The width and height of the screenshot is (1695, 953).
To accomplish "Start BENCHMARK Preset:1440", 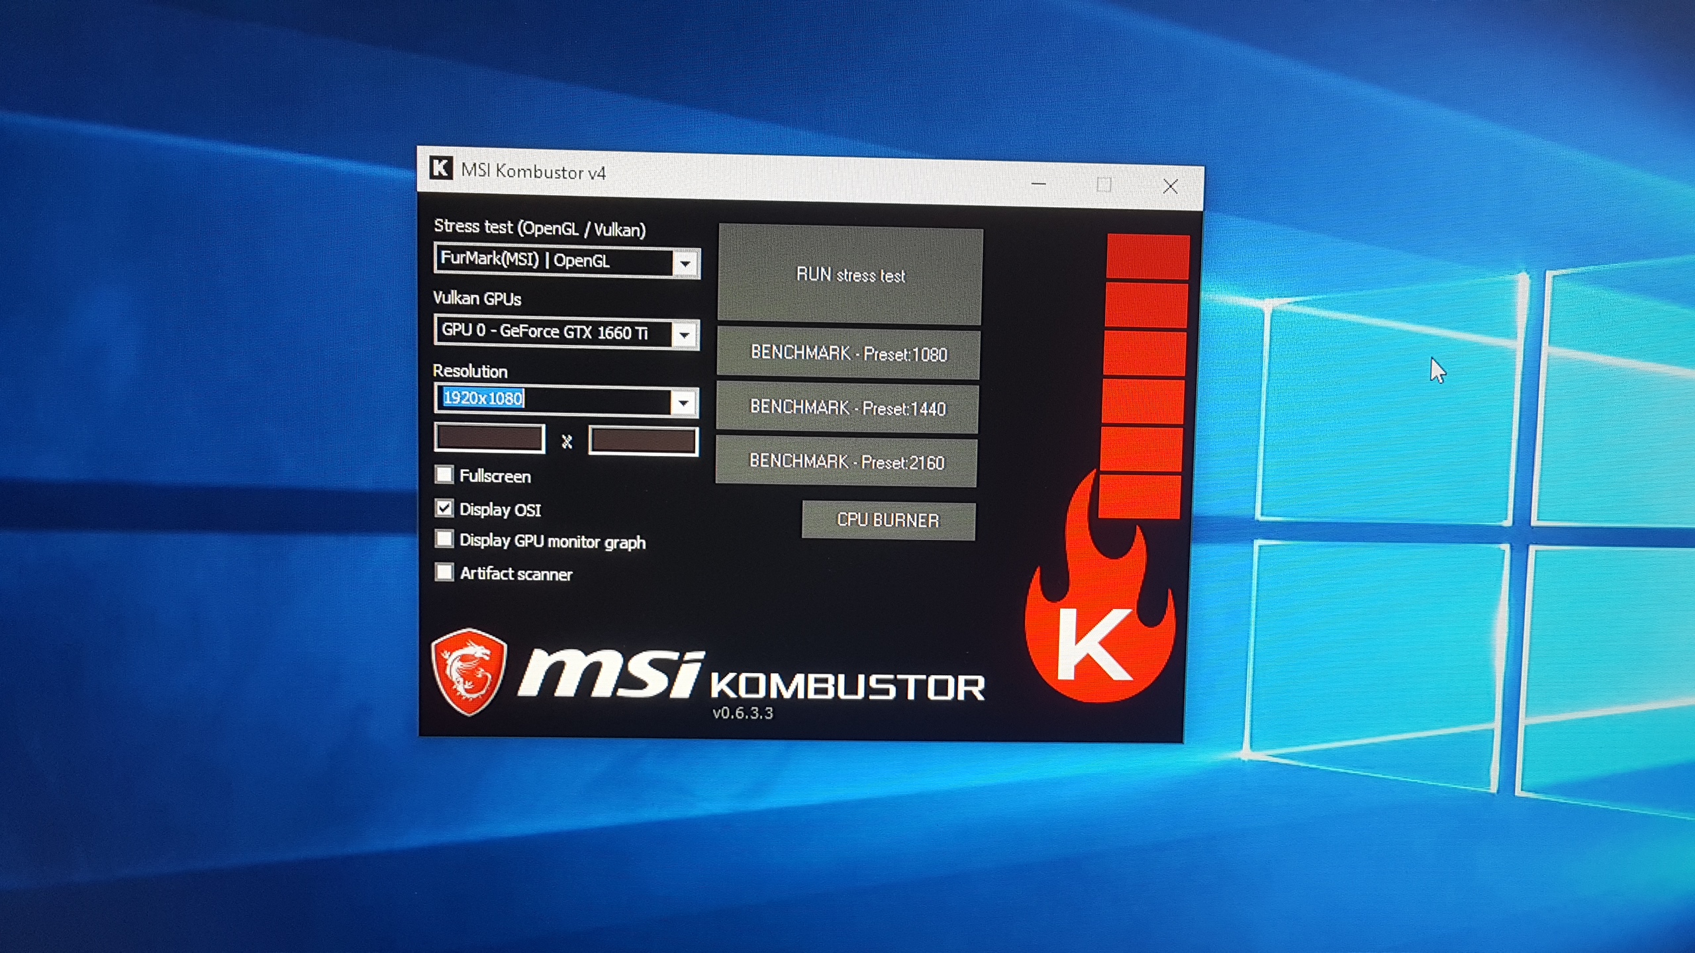I will (847, 407).
